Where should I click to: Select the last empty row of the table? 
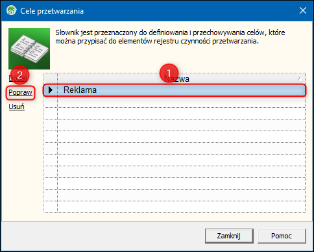click(x=175, y=207)
